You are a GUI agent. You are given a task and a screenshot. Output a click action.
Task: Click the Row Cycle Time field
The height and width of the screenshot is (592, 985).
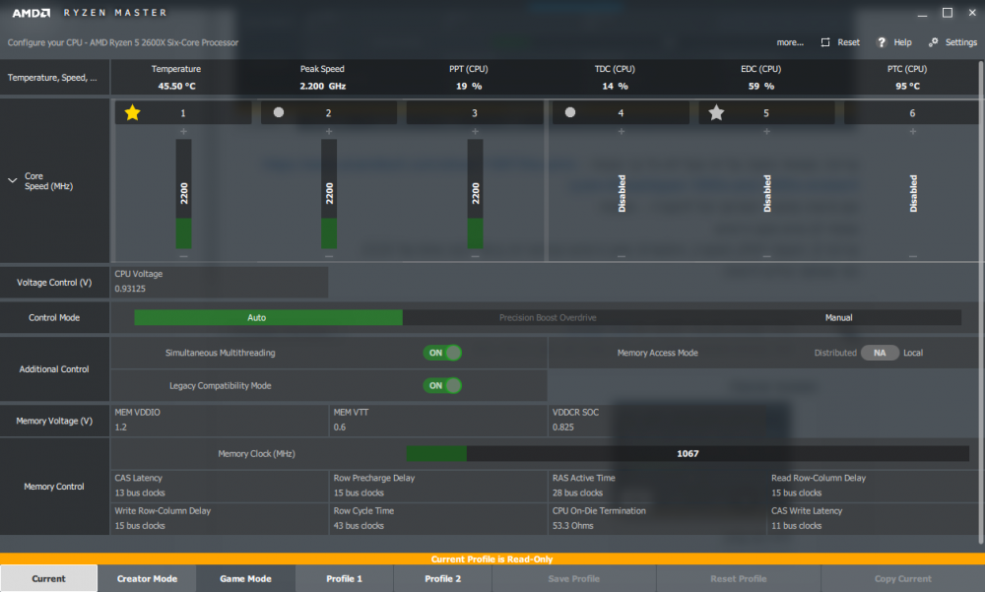[x=438, y=518]
